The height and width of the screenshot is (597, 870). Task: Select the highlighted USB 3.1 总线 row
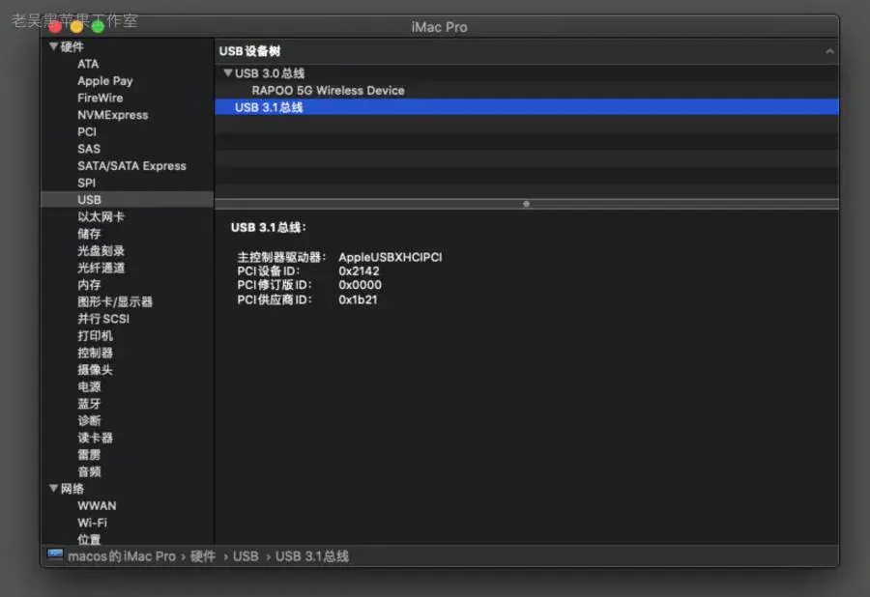click(527, 107)
